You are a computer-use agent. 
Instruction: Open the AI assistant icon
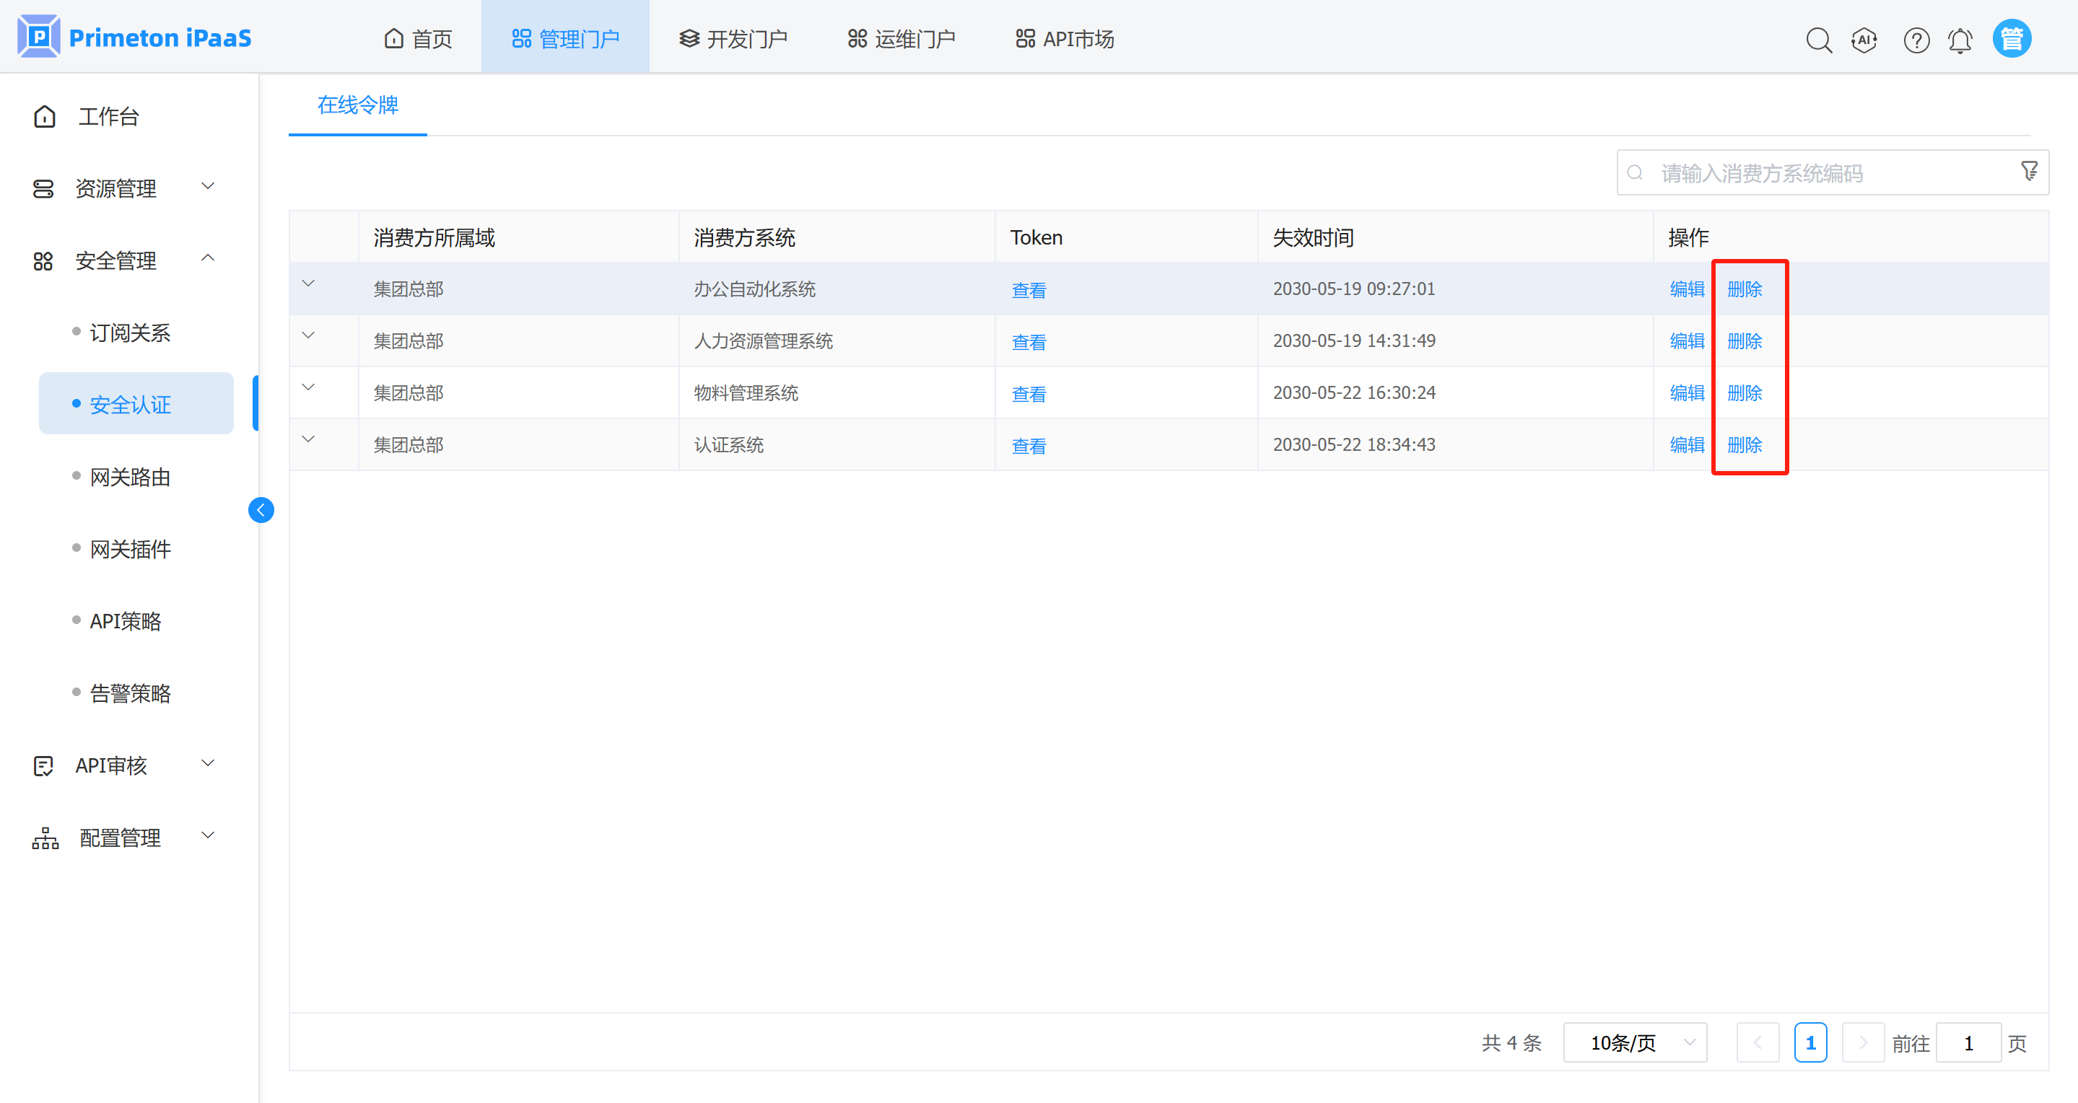1864,40
